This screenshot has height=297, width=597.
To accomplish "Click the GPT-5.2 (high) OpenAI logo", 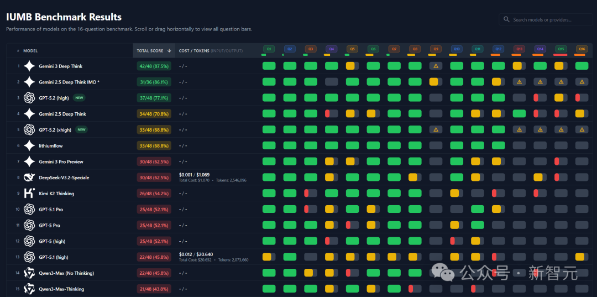I will 29,98.
